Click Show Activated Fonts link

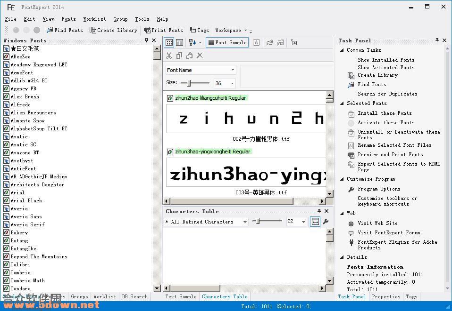(x=386, y=67)
